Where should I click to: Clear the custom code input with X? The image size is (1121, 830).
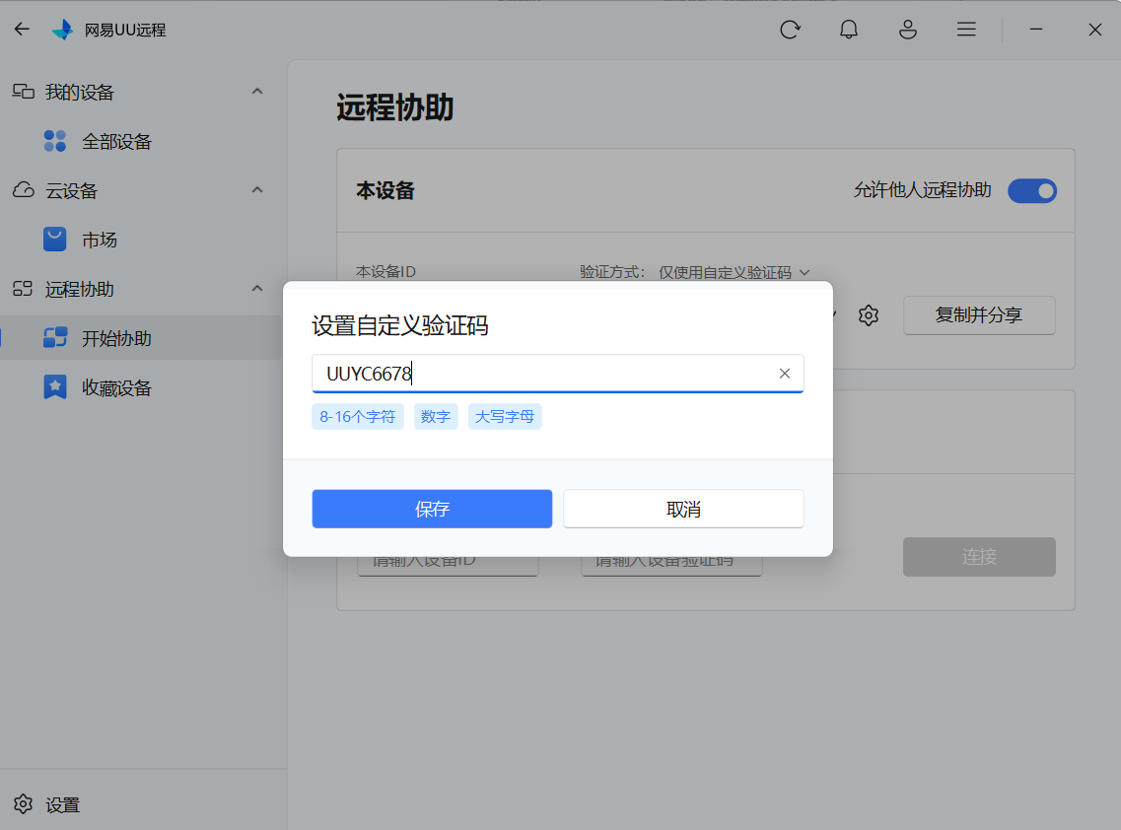(x=784, y=374)
